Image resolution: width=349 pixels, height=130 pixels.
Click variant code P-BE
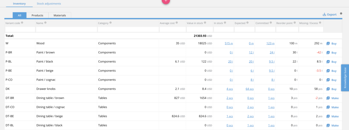[9, 71]
